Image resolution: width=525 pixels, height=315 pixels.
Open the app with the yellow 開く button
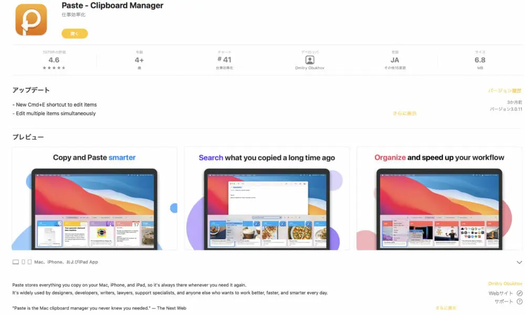pyautogui.click(x=75, y=34)
